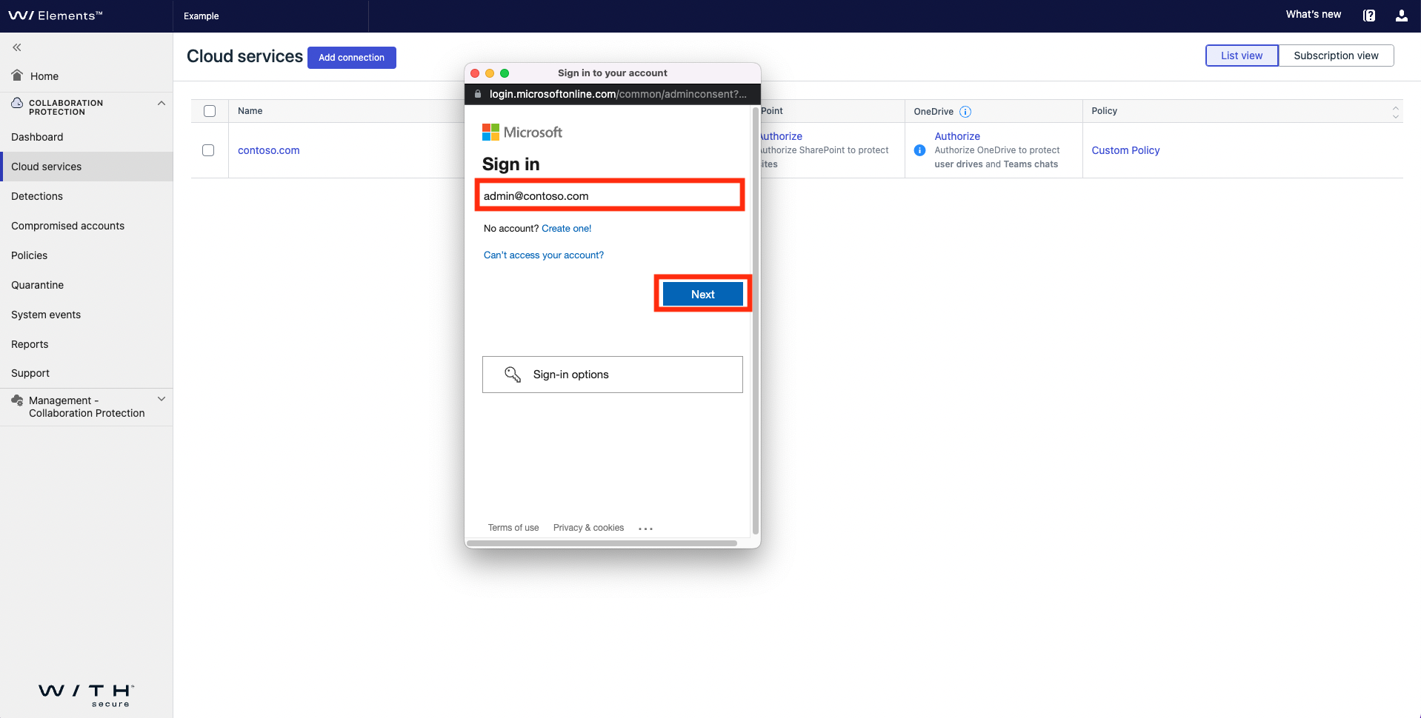Viewport: 1421px width, 718px height.
Task: Click the OneDrive info icon in the table
Action: click(x=965, y=111)
